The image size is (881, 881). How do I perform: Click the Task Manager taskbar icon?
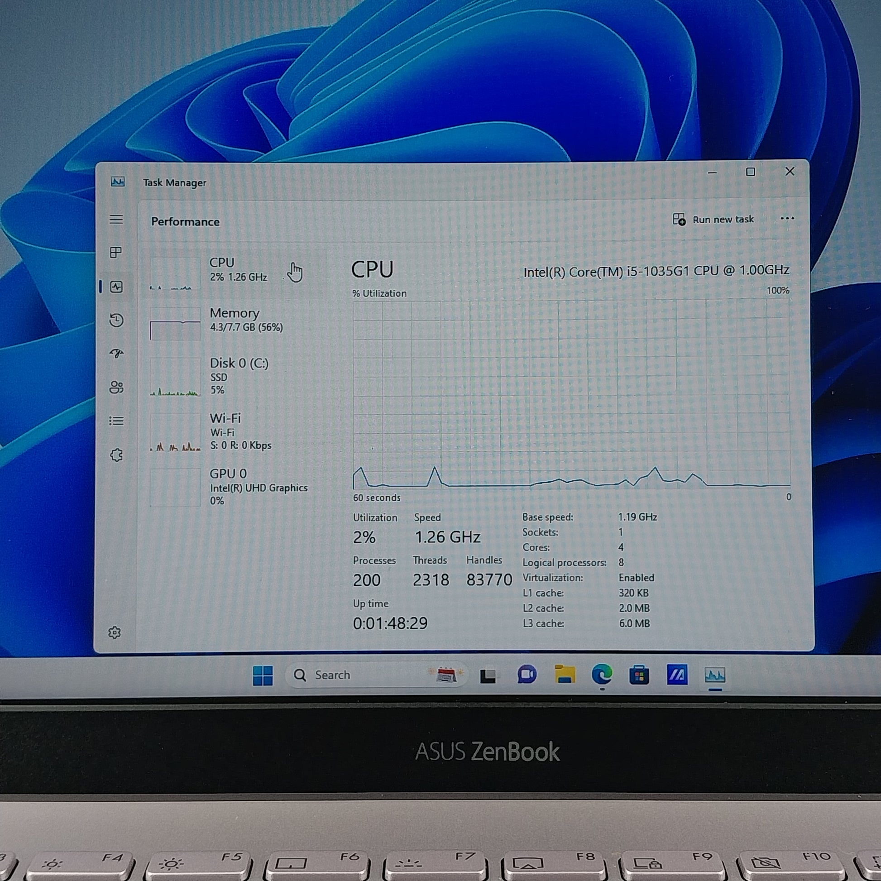coord(714,675)
